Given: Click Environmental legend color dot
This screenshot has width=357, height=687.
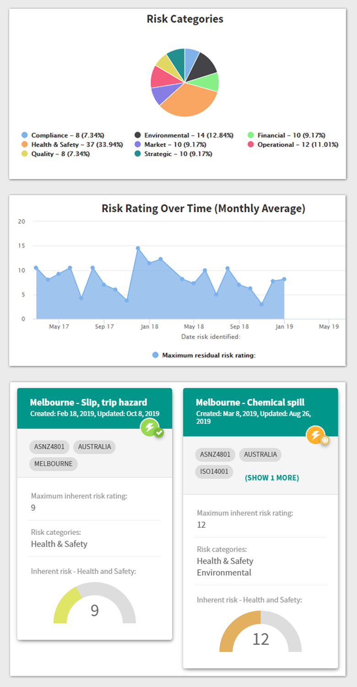Looking at the screenshot, I should [x=138, y=136].
